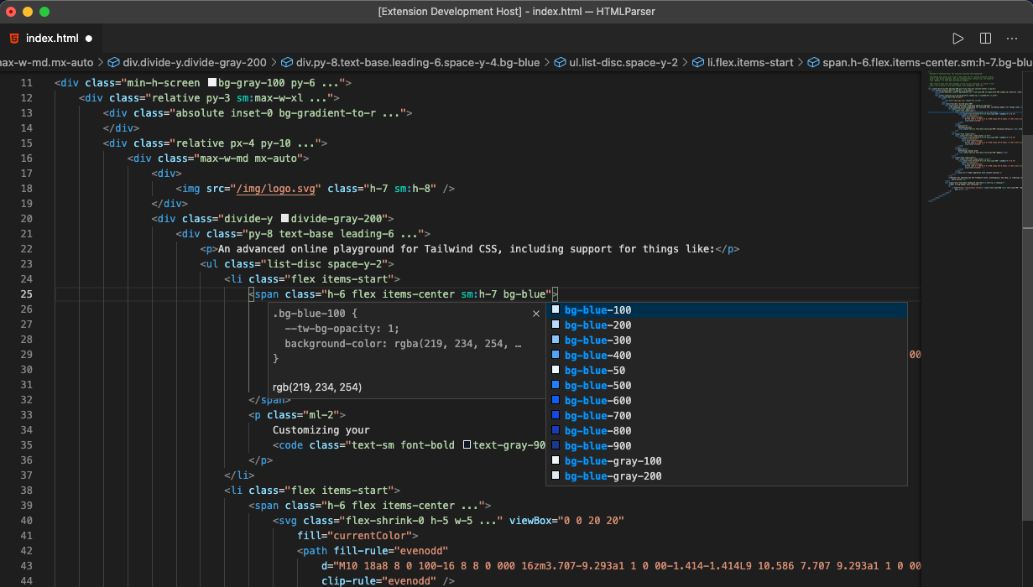Click line number 16 in the gutter

27,158
